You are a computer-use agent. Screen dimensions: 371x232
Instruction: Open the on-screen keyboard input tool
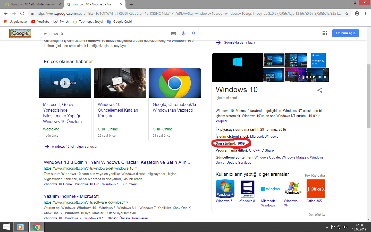(174, 34)
